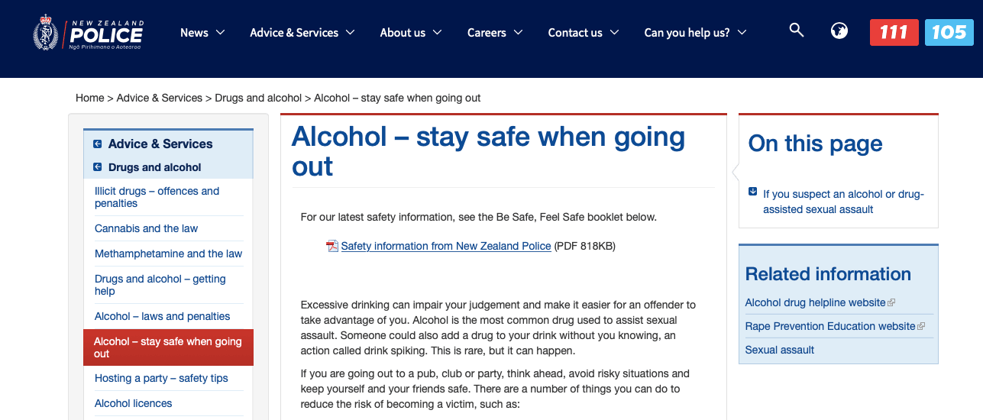The width and height of the screenshot is (983, 420).
Task: Open the About us menu
Action: (x=411, y=32)
